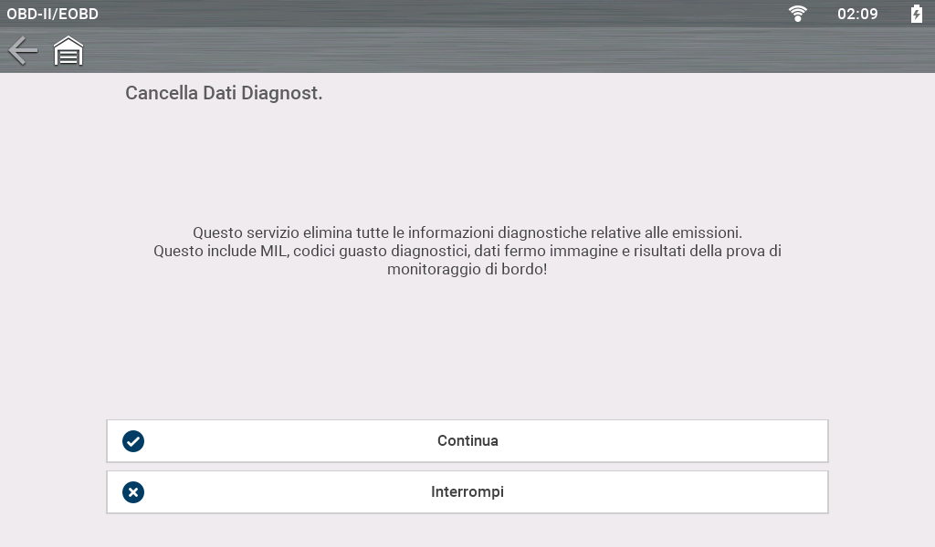This screenshot has height=547, width=935.
Task: Click the empty area below the Cancella heading
Action: coord(365,155)
